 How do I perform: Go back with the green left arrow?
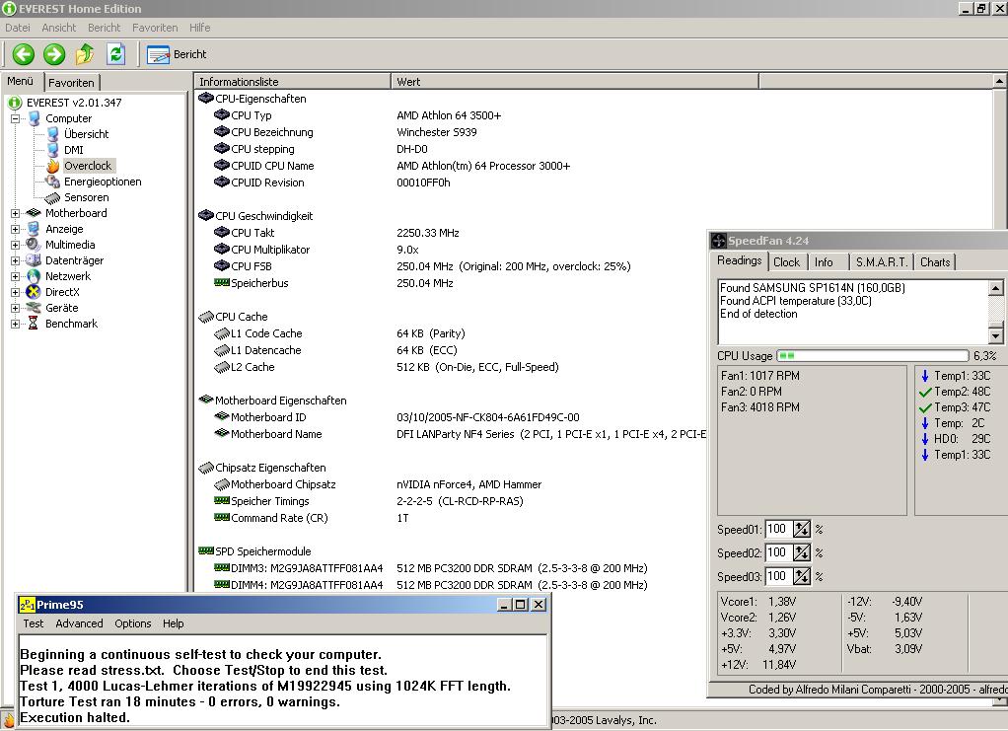coord(24,54)
